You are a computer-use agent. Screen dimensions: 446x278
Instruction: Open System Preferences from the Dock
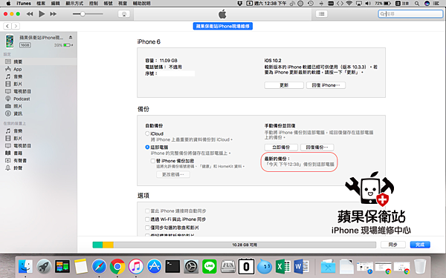point(191,267)
